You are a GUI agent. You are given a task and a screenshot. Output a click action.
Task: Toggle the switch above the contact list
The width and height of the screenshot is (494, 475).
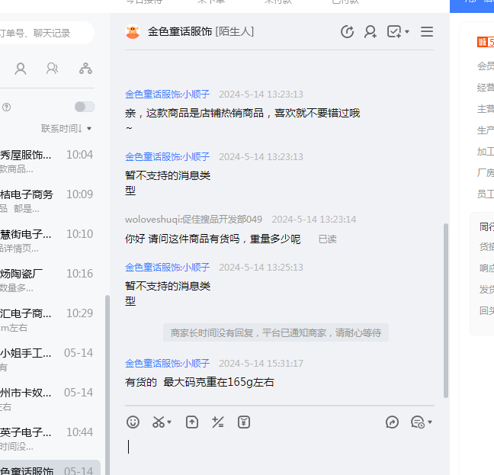(85, 107)
